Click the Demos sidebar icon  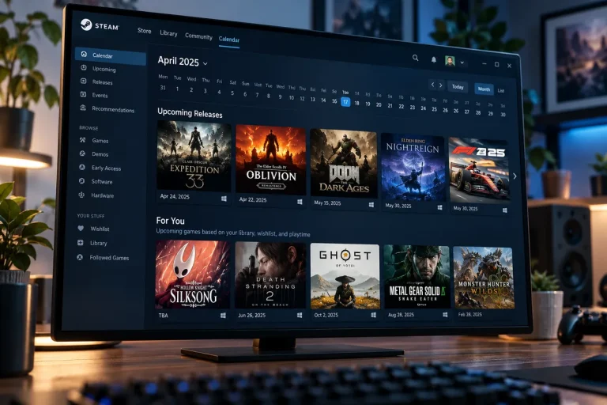82,153
